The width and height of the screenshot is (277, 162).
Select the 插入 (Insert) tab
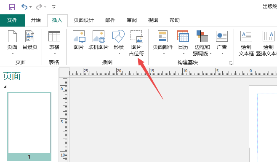coord(57,20)
